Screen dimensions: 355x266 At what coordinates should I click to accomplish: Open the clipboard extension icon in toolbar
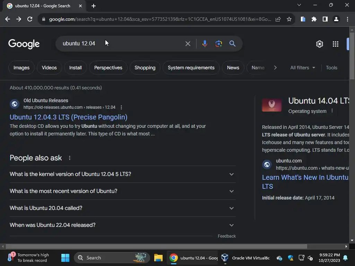coord(303,19)
